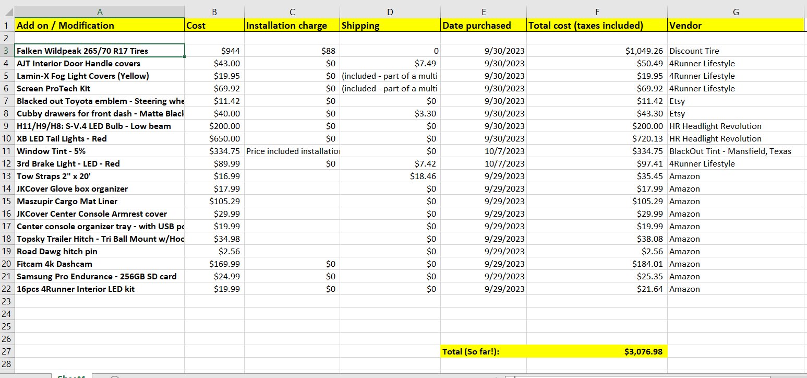
Task: Click the yellow 'Shipping' header cell
Action: click(x=390, y=26)
